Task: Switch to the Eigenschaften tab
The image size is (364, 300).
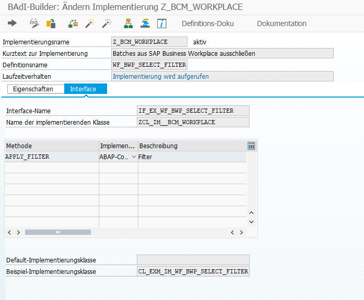Action: click(36, 89)
